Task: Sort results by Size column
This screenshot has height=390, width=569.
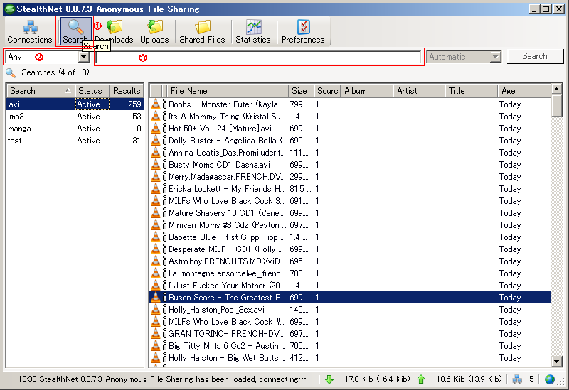Action: [x=301, y=91]
